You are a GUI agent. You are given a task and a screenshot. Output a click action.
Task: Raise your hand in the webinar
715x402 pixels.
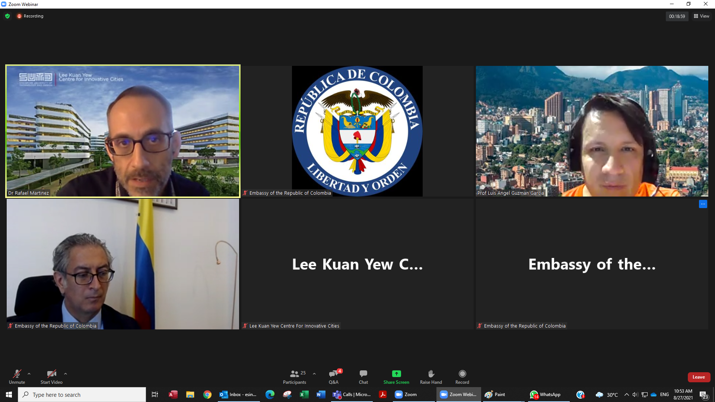(431, 377)
